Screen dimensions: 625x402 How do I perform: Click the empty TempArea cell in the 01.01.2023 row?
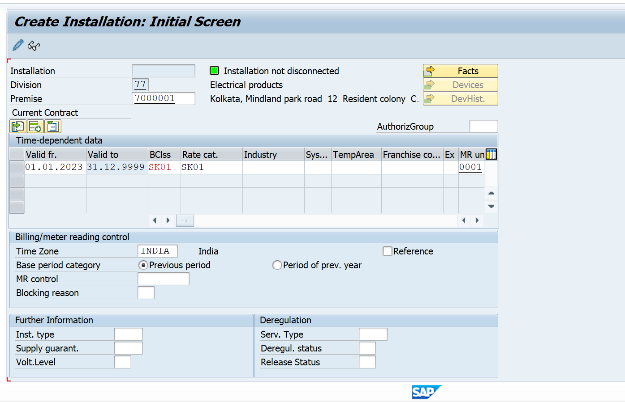pos(357,167)
